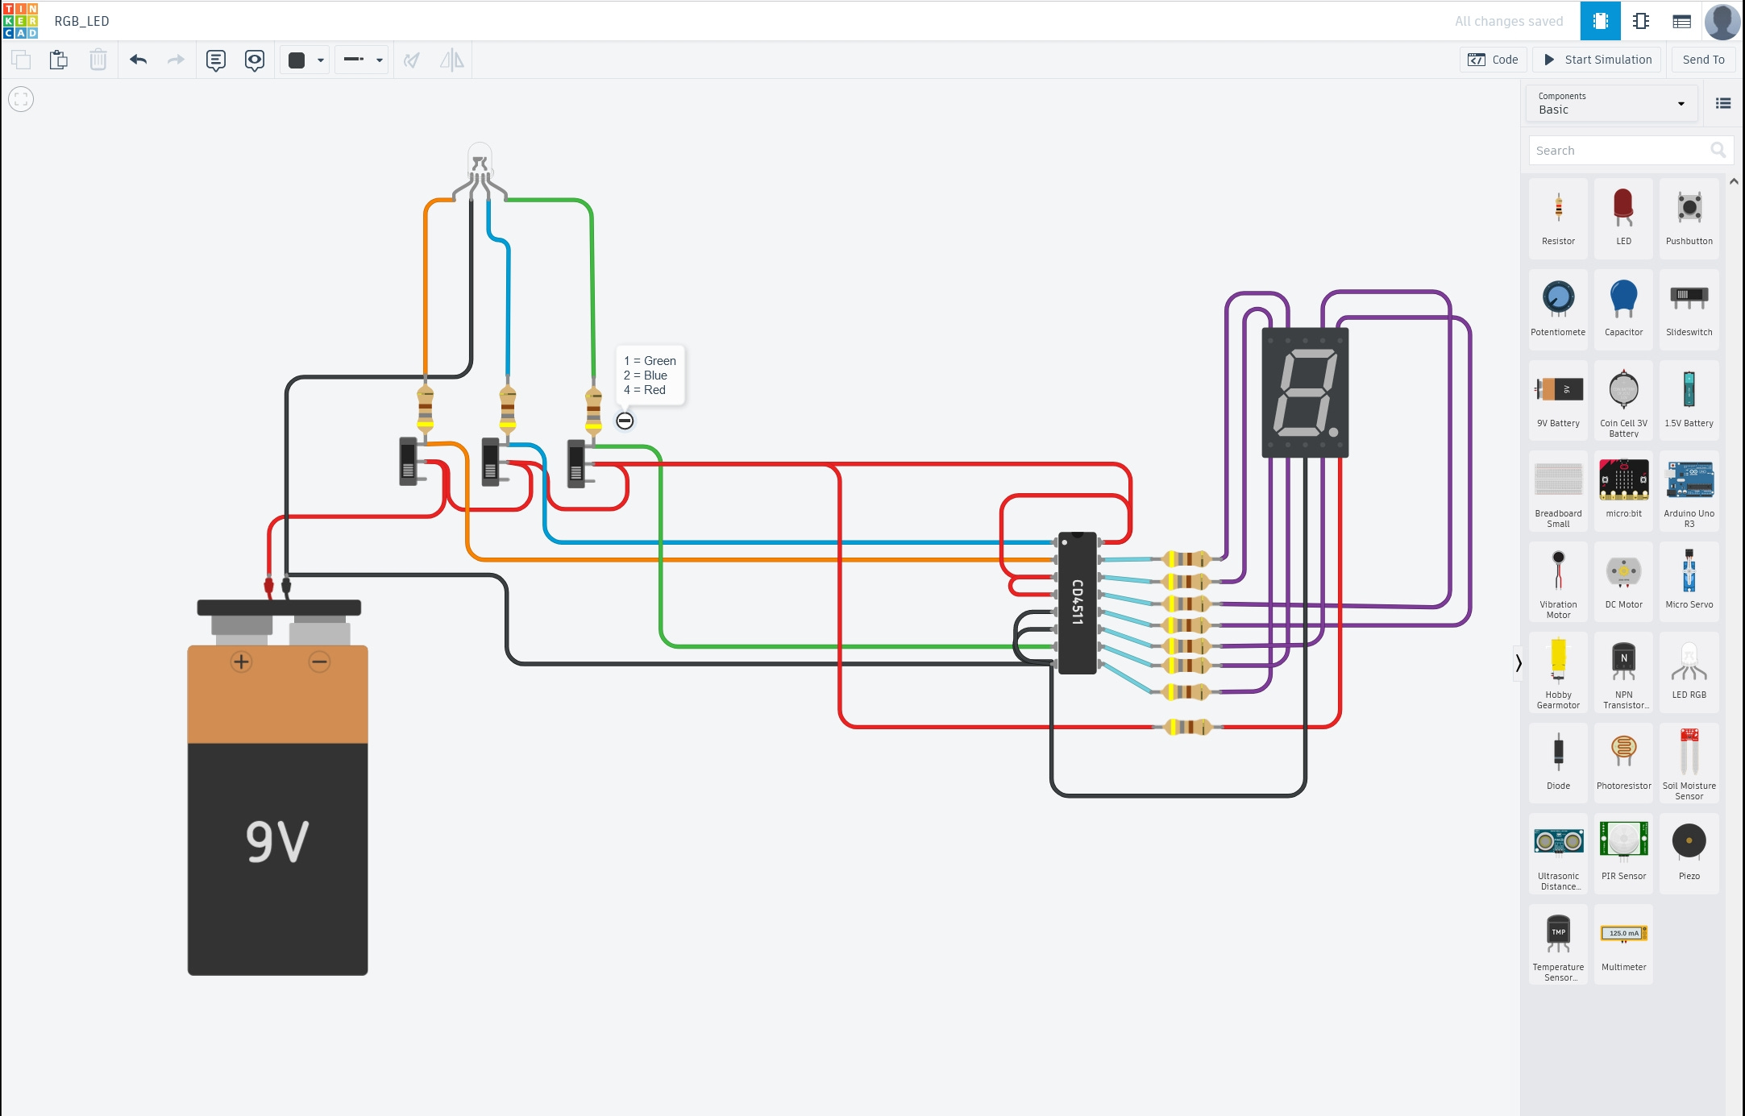Click the trash delete icon
The height and width of the screenshot is (1116, 1745).
tap(98, 60)
